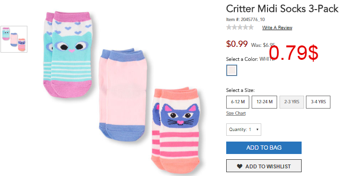
Task: Click the fifth rating star
Action: point(251,27)
